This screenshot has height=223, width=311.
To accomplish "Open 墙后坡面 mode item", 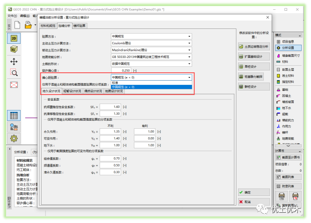I will click(288, 102).
